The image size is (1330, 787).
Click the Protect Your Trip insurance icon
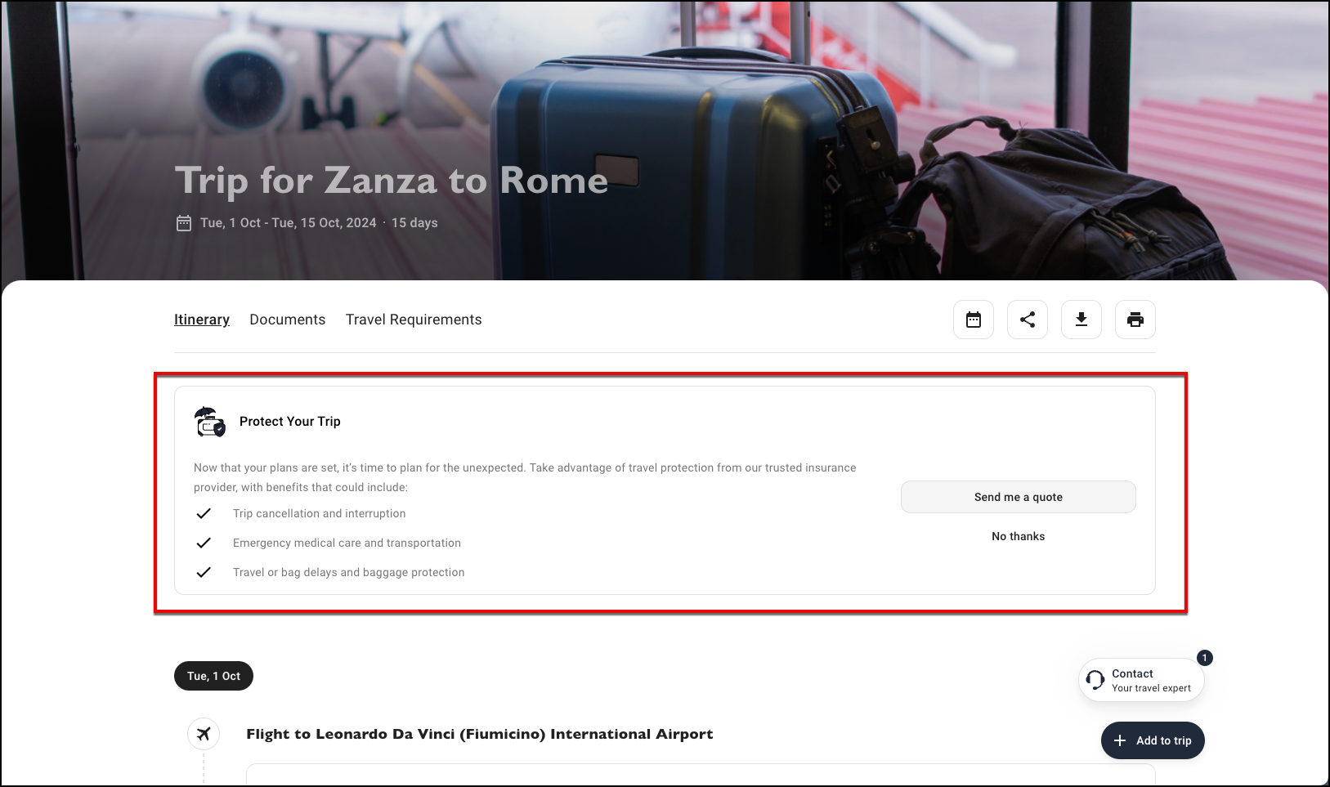coord(210,422)
